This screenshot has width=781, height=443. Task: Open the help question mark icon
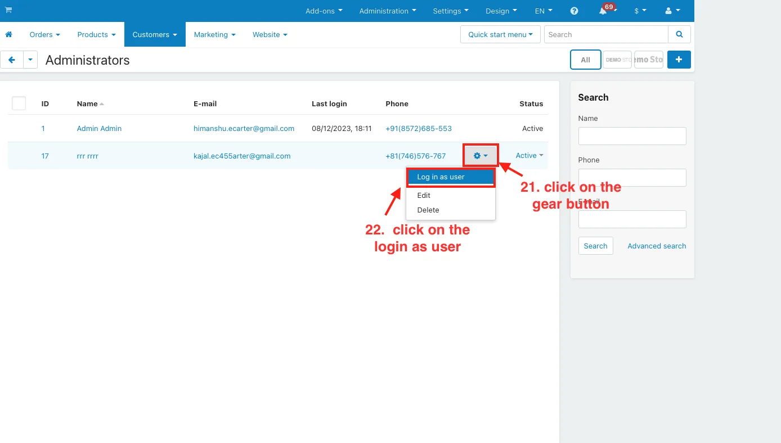coord(574,11)
